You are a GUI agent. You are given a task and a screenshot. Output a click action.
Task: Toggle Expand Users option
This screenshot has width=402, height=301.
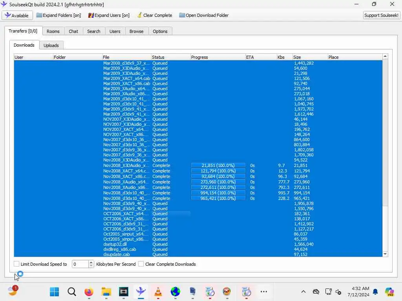[109, 15]
